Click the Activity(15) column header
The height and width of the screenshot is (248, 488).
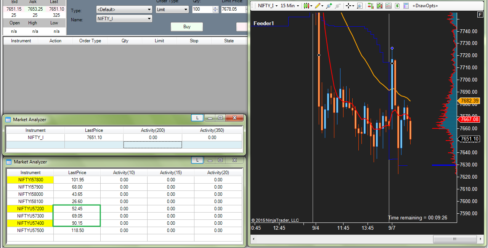point(171,173)
